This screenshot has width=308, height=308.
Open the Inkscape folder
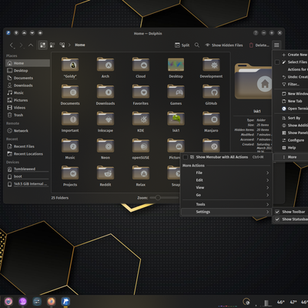105,122
